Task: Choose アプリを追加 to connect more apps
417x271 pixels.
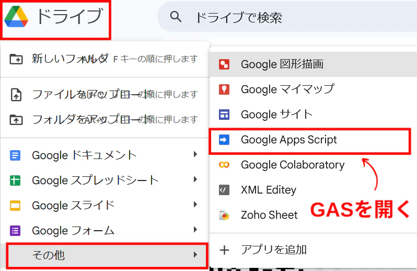Action: coord(314,250)
